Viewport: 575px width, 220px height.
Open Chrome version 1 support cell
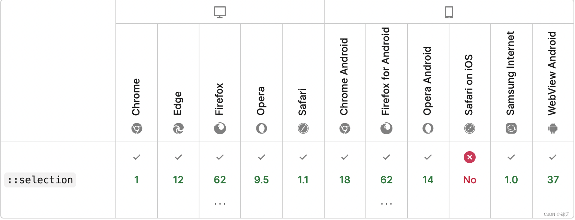(137, 180)
